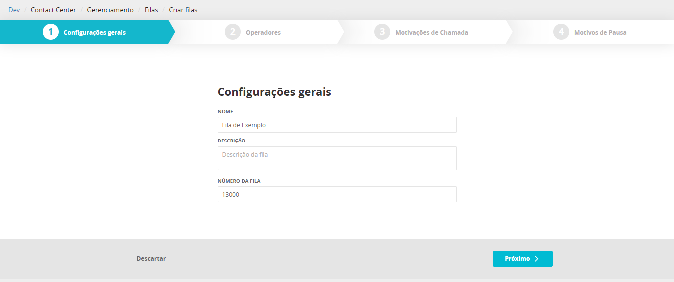Click the step 4 number circle

click(x=561, y=32)
